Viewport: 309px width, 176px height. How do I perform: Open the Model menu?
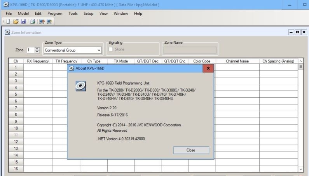point(23,13)
